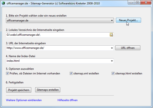153x108 pixels.
Task: Open the 'Hilfeseite öffnen' link
Action: pyautogui.click(x=68, y=100)
